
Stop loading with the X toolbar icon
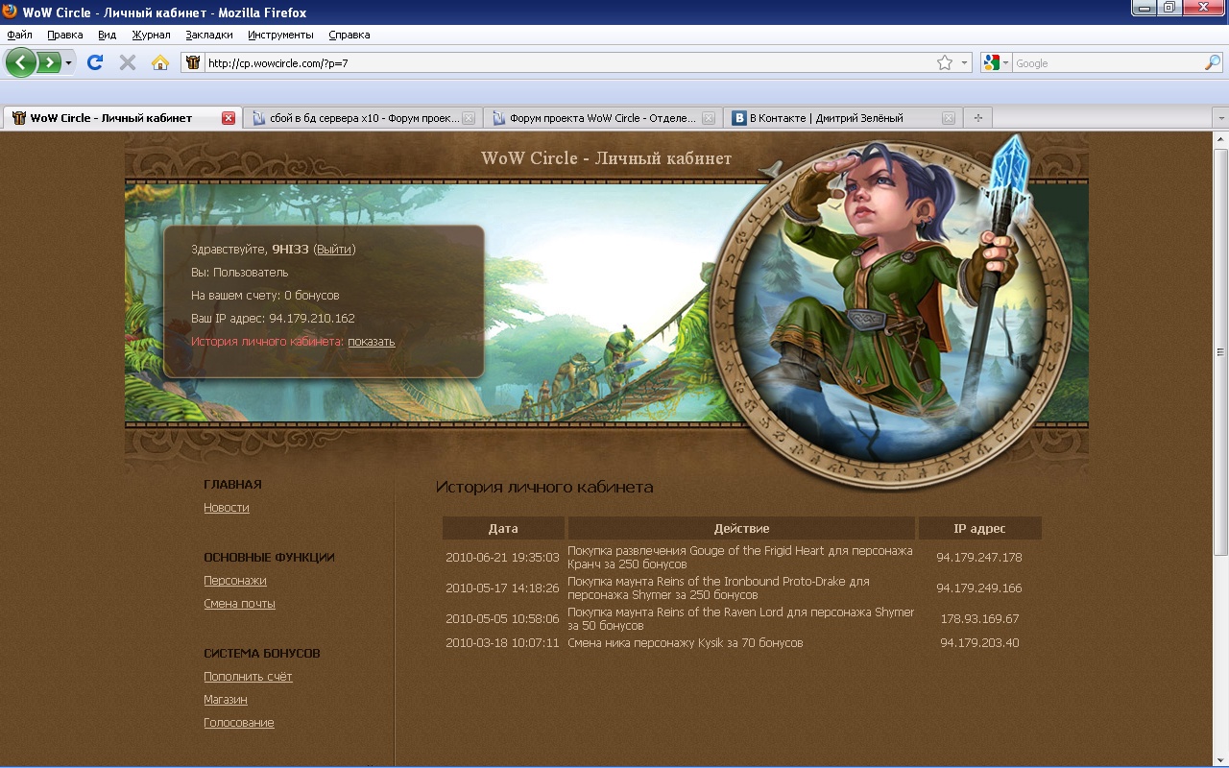pos(127,62)
